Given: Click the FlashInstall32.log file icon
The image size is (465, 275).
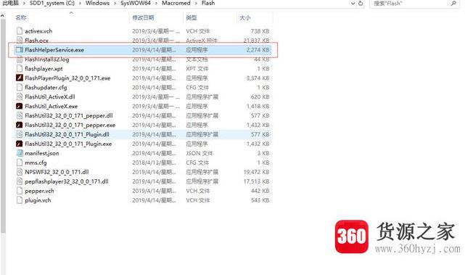Looking at the screenshot, I should [20, 59].
